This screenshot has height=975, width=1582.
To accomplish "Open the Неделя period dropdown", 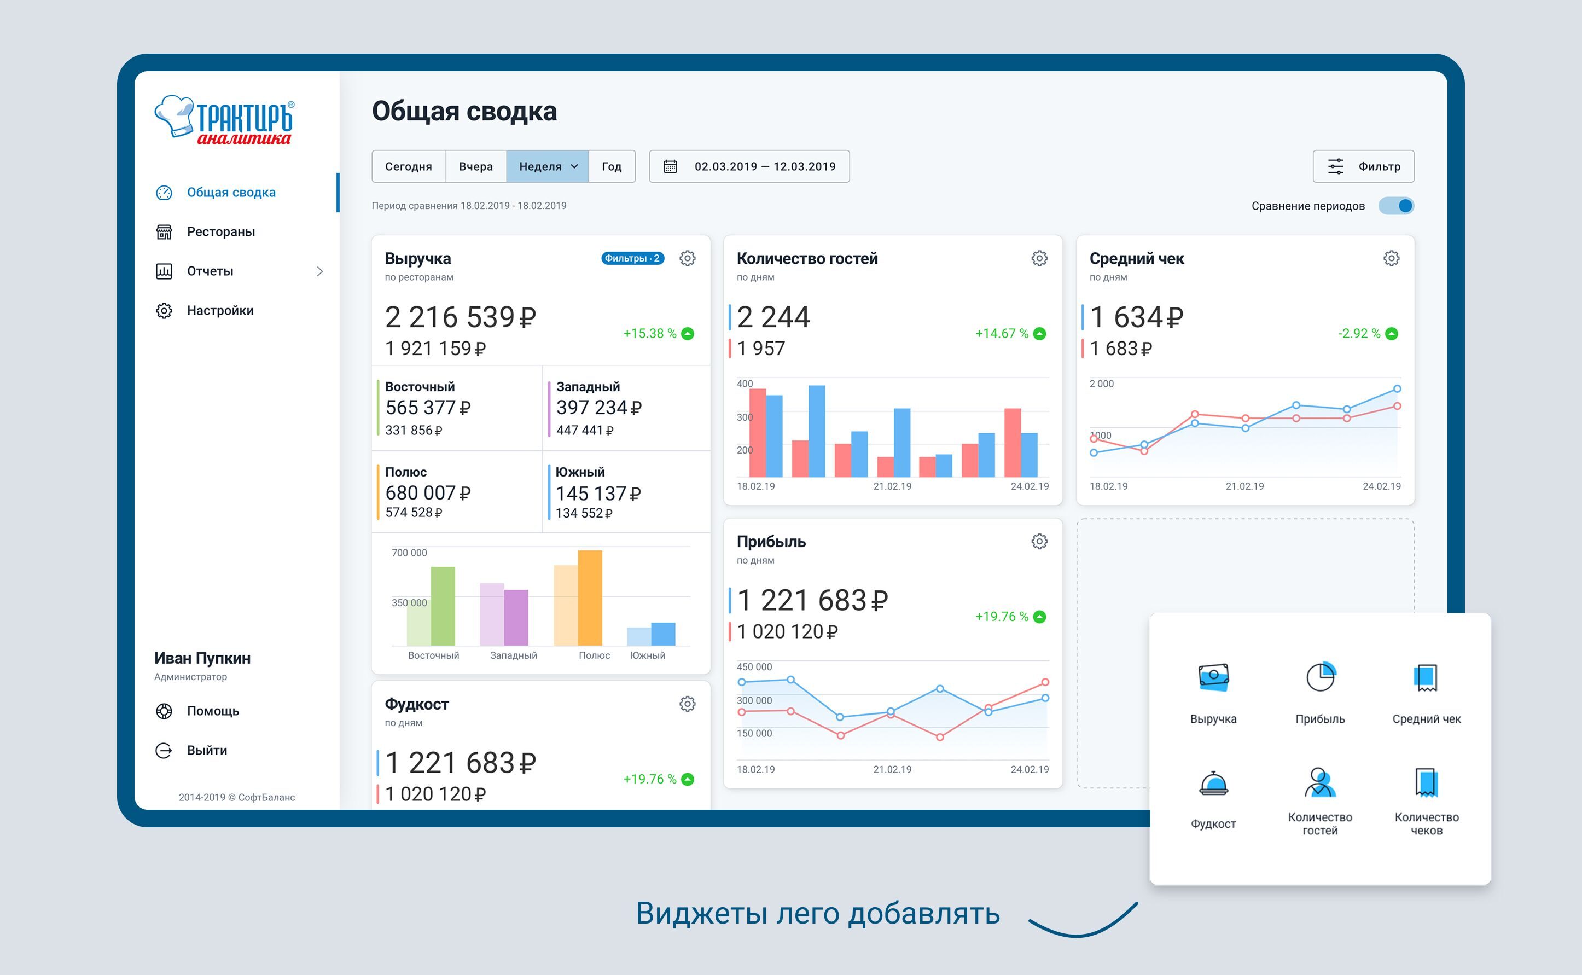I will click(x=548, y=166).
